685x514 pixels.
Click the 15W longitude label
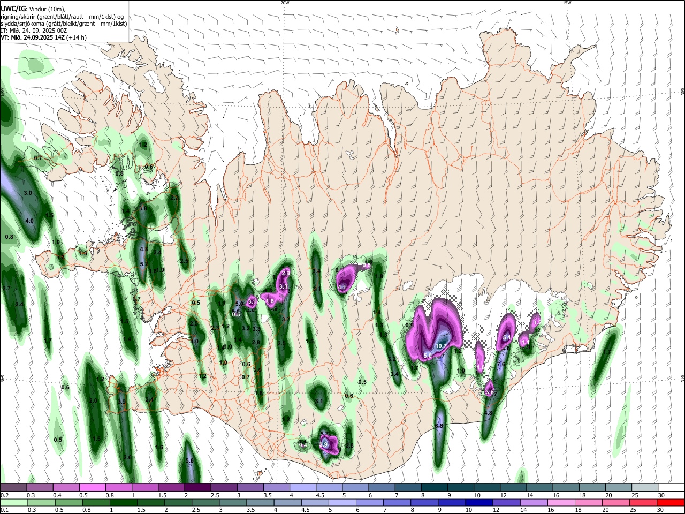pyautogui.click(x=566, y=3)
